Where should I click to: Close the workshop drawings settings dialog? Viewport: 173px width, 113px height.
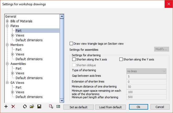169,4
